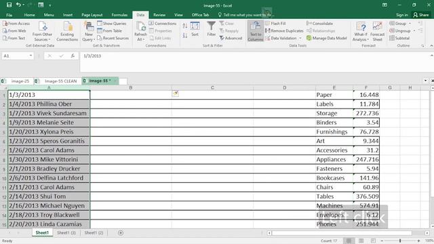This screenshot has height=244, width=434.
Task: Open workbook Connections
Action: (x=163, y=24)
